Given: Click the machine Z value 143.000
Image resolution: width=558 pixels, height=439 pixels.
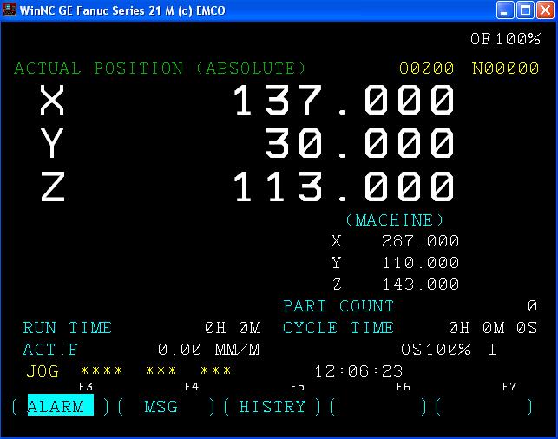Looking at the screenshot, I should coord(421,285).
